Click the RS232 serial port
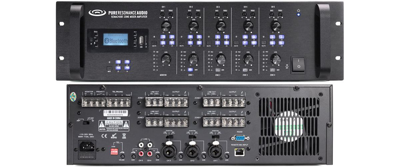The image size is (400, 167). [239, 138]
